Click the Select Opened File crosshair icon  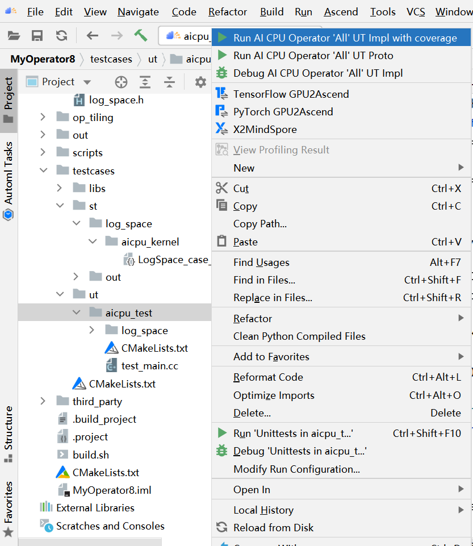[x=121, y=82]
